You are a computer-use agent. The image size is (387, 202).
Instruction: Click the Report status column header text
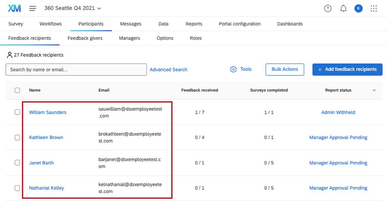[338, 90]
